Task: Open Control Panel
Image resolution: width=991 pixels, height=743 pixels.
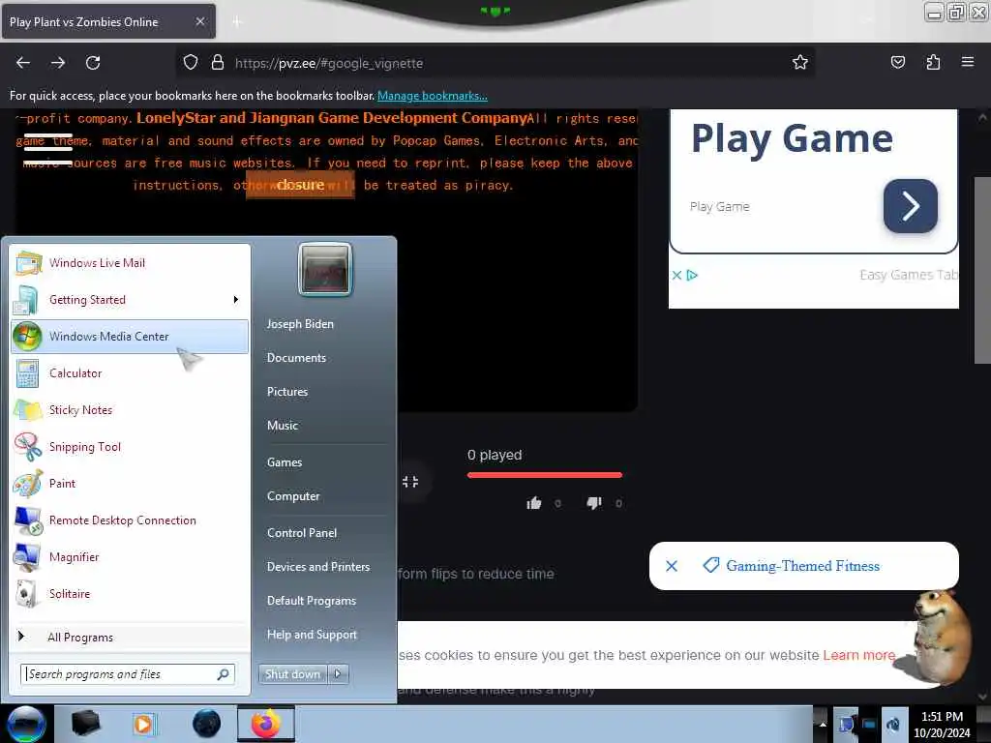Action: click(302, 533)
